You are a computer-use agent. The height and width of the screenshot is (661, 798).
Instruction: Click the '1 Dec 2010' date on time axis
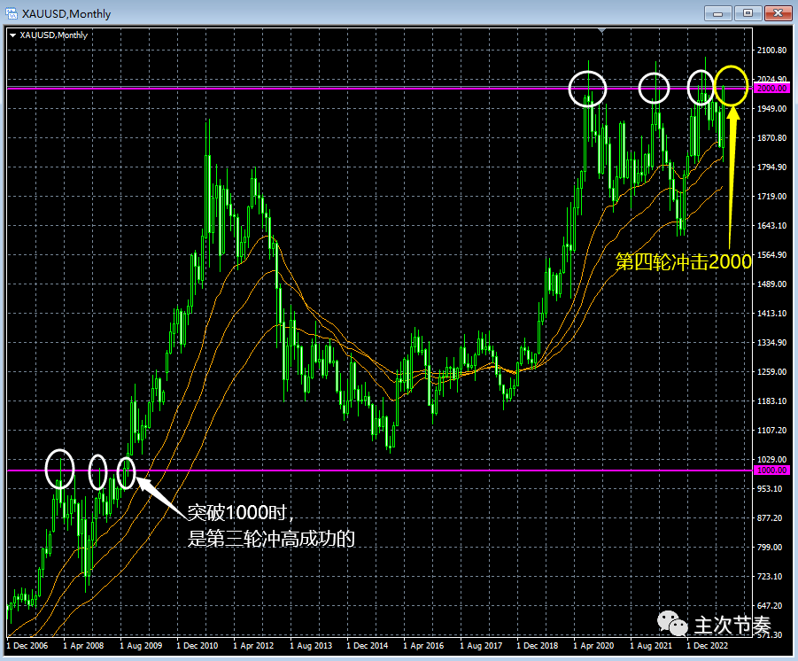198,646
